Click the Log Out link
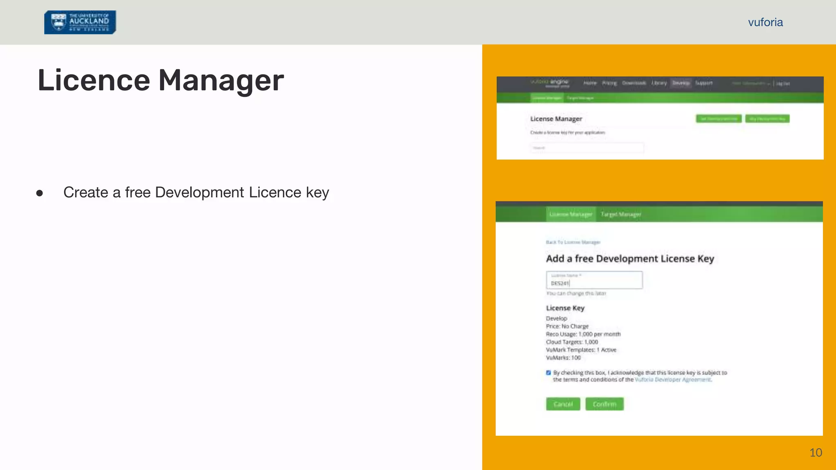 pos(783,84)
